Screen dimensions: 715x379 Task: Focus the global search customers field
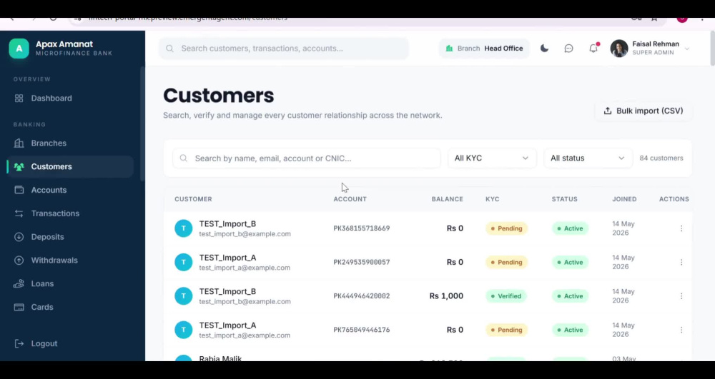[284, 49]
